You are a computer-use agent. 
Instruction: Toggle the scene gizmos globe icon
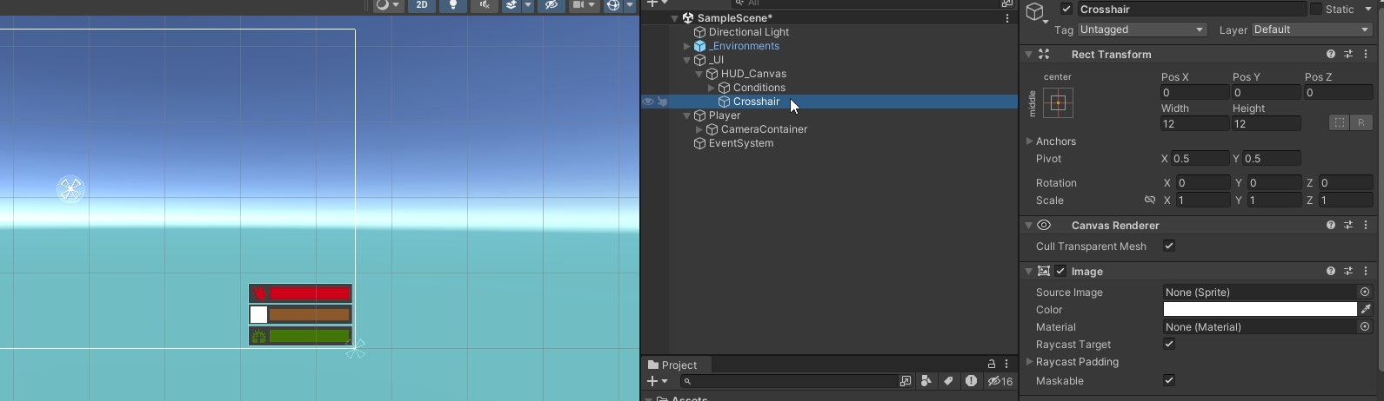coord(613,5)
